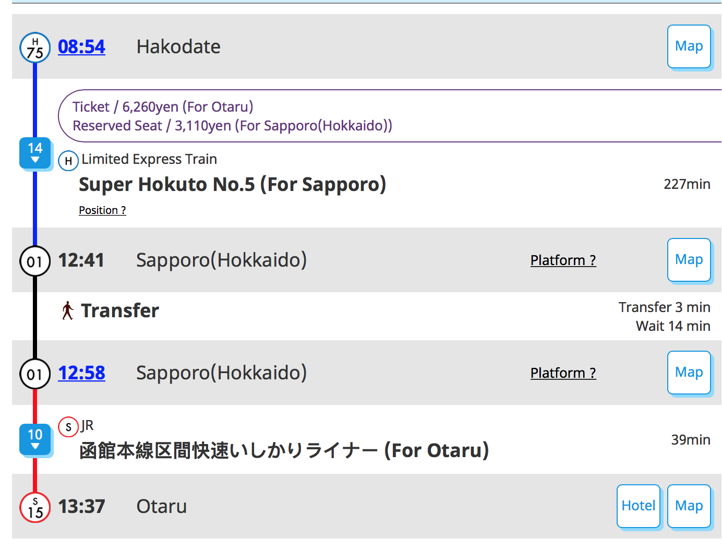Click the walking Transfer icon
The image size is (722, 550).
click(67, 310)
